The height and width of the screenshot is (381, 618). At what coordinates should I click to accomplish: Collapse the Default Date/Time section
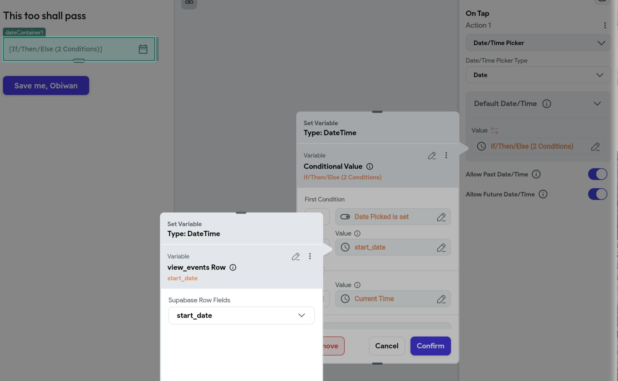coord(597,104)
